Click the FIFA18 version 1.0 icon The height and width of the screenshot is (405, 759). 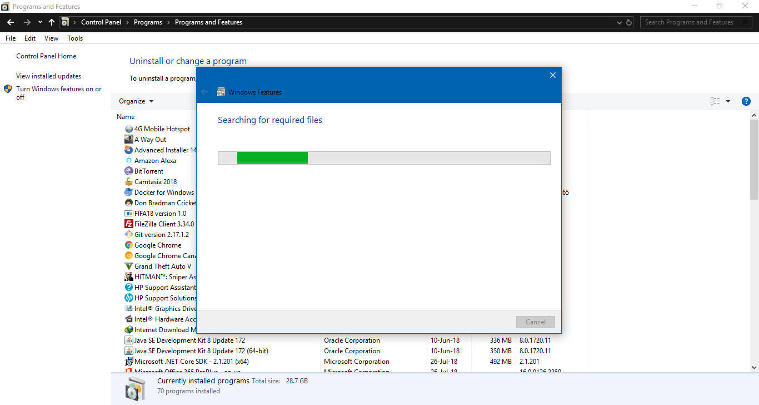tap(129, 214)
